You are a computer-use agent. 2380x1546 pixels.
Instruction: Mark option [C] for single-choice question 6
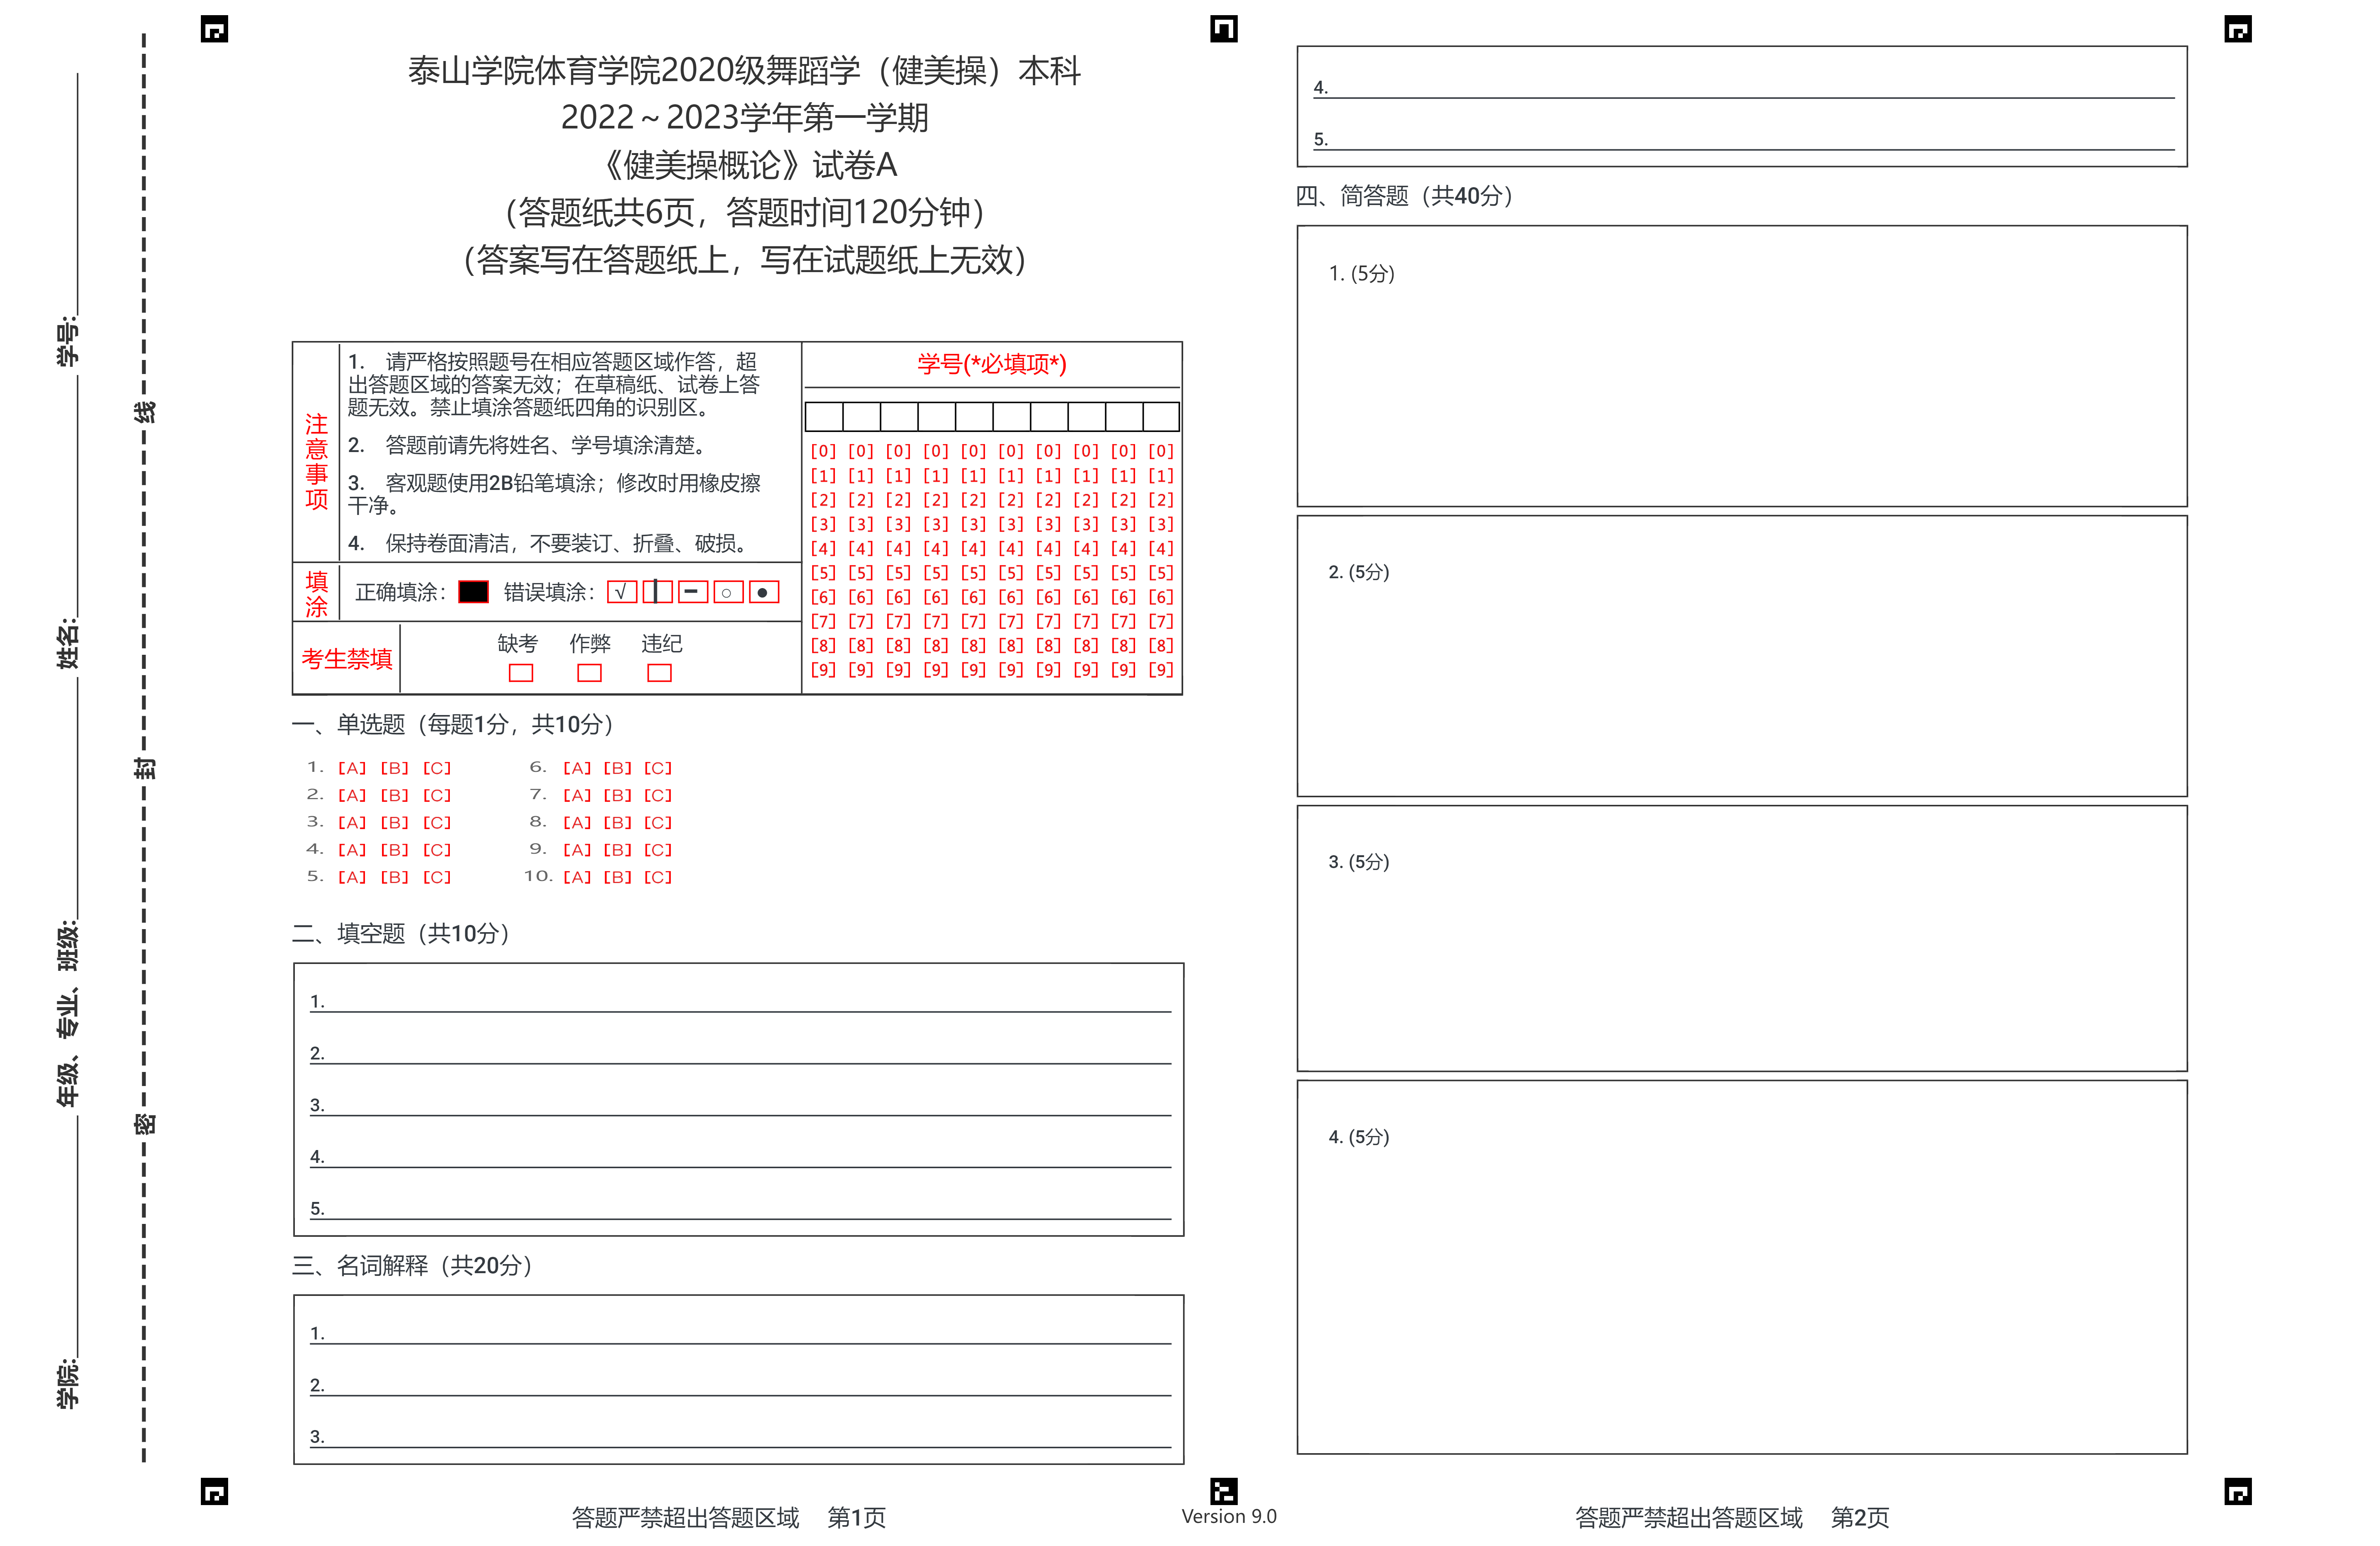tap(658, 768)
